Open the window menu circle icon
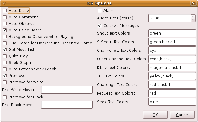 pos(4,3)
